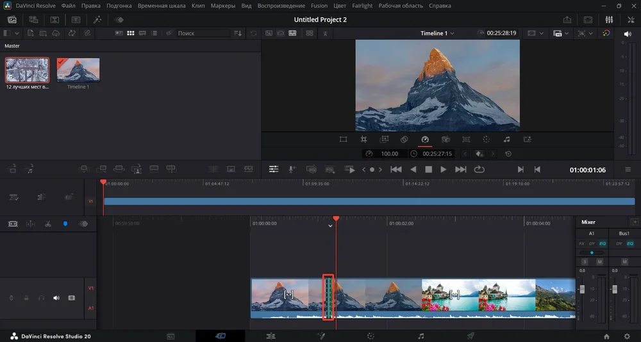This screenshot has width=641, height=342.
Task: Mute the timeline track speaker icon
Action: click(56, 298)
